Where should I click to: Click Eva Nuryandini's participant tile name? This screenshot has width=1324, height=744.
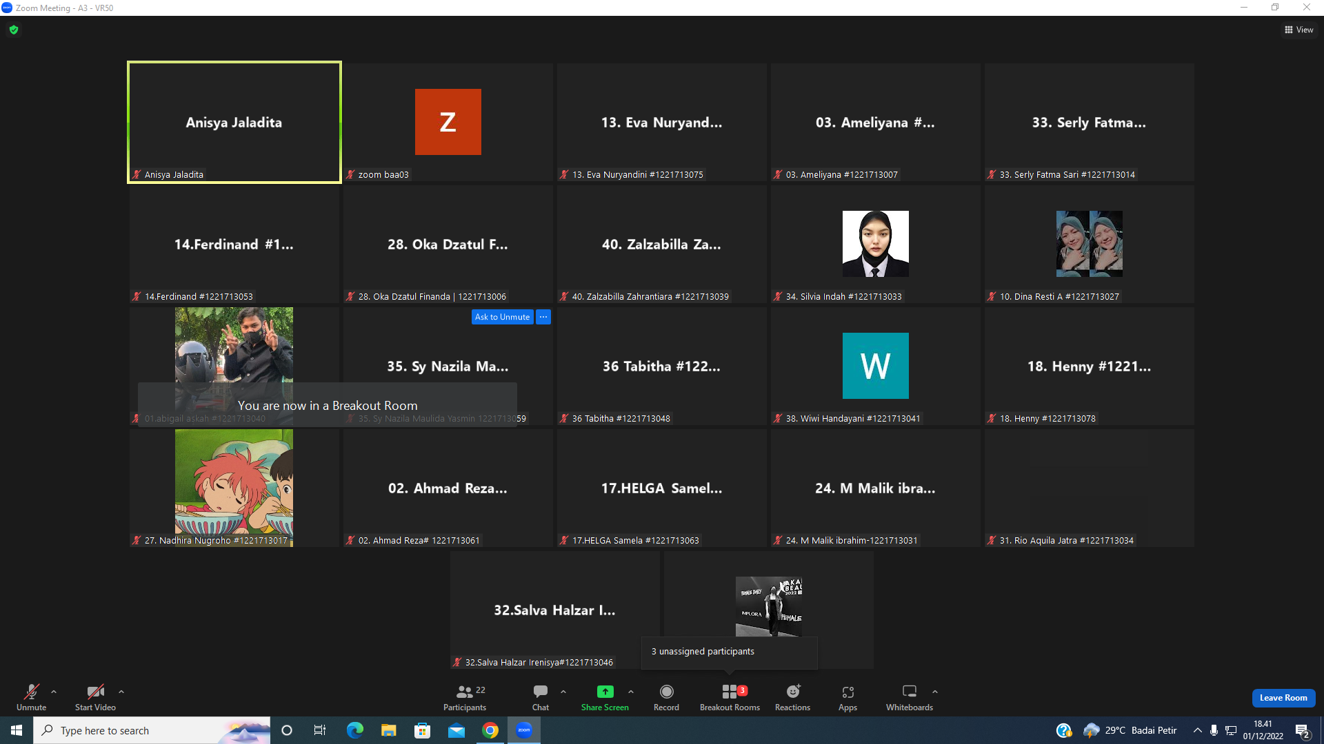pyautogui.click(x=662, y=123)
